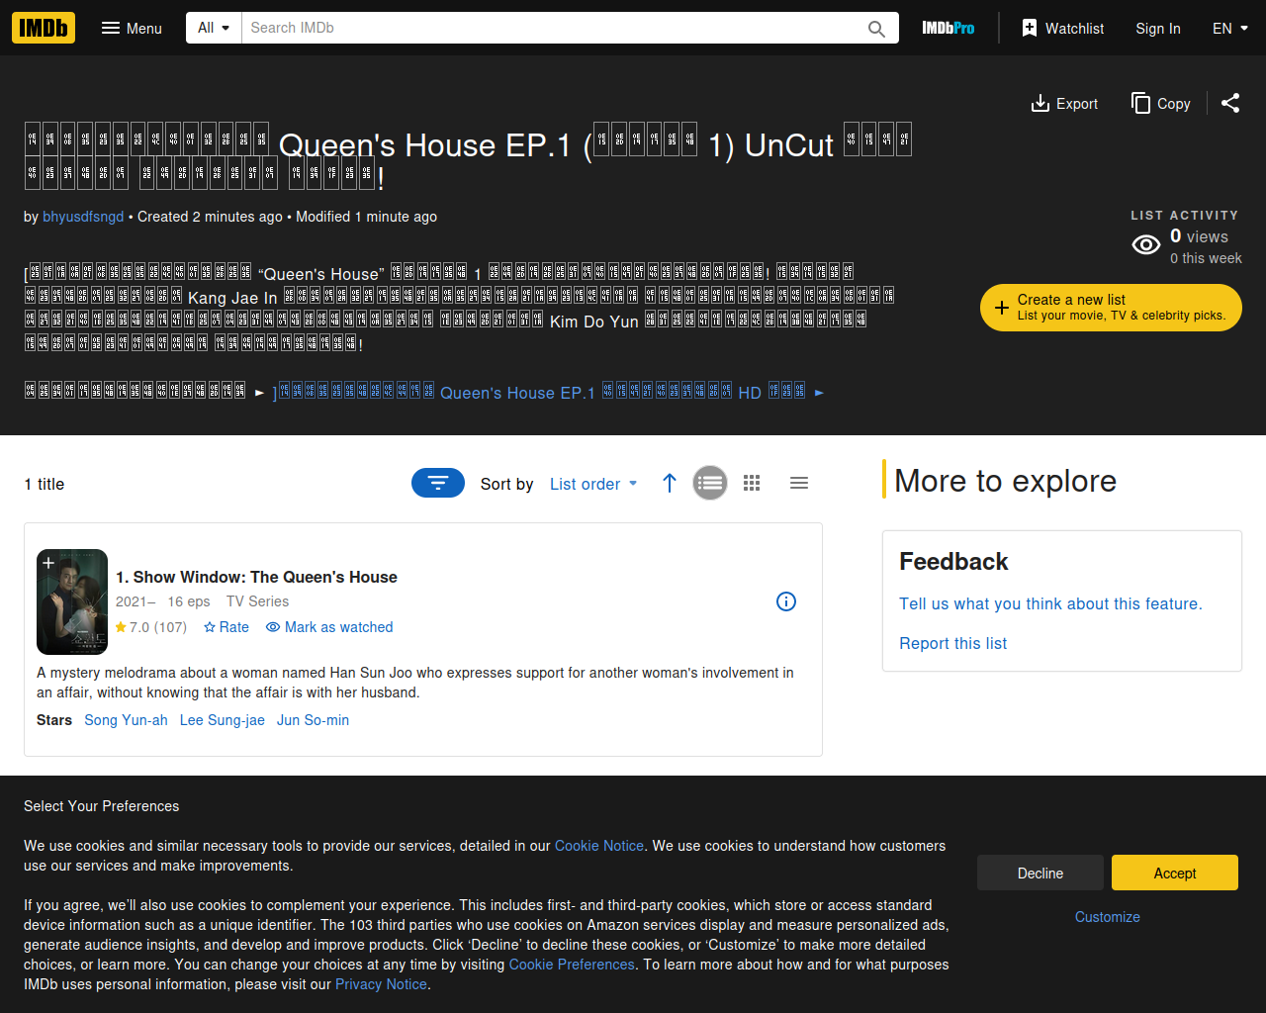The image size is (1266, 1013).
Task: Click Create a new list button
Action: [1111, 308]
